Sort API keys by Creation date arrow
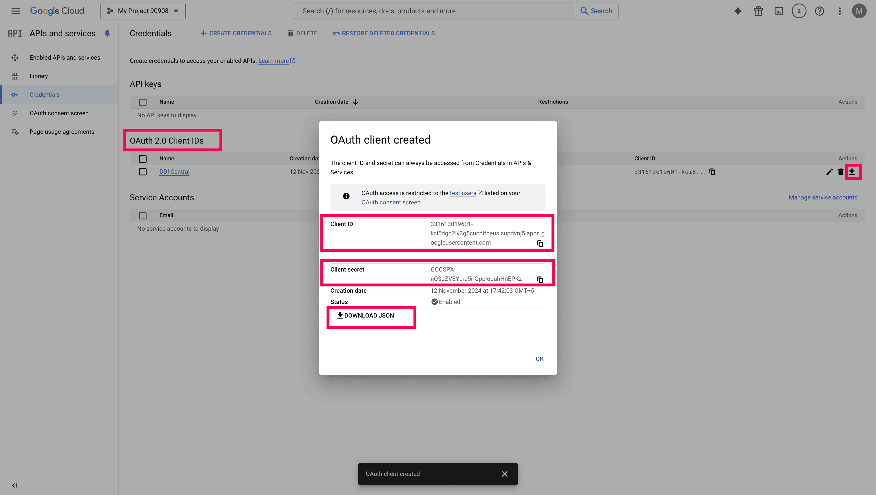876x495 pixels. click(355, 102)
